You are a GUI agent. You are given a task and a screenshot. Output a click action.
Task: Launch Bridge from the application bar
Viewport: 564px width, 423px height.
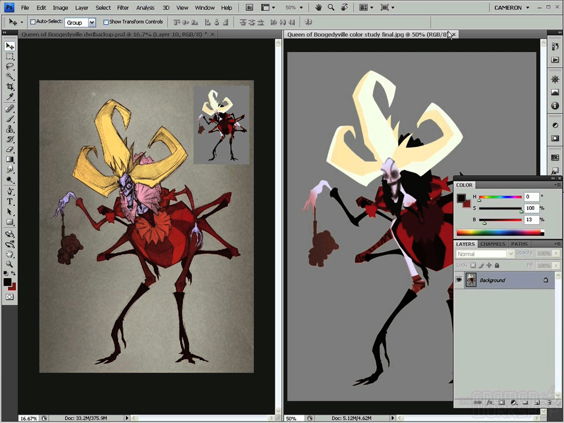click(249, 8)
